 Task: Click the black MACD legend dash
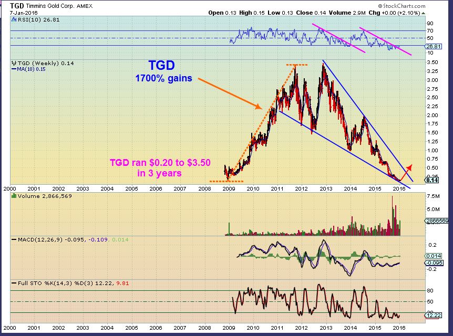pos(14,239)
